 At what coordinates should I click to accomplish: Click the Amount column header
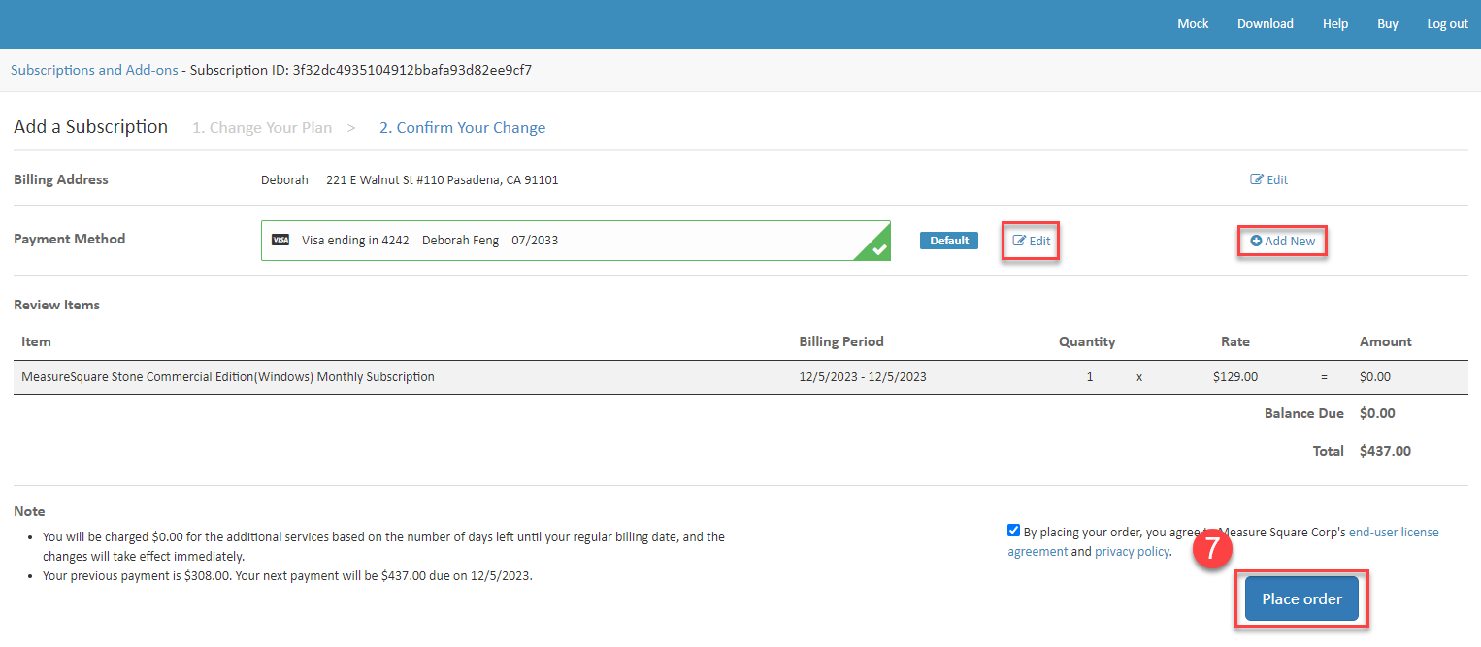point(1386,341)
